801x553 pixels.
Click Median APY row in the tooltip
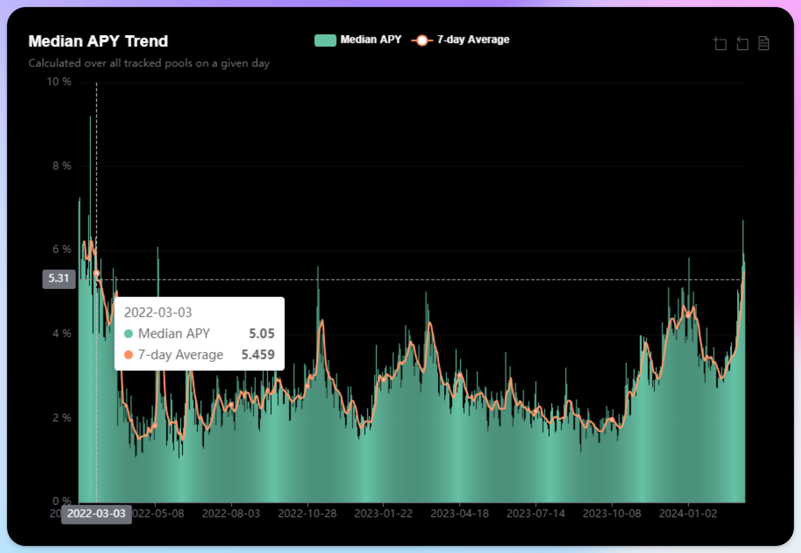pyautogui.click(x=199, y=333)
